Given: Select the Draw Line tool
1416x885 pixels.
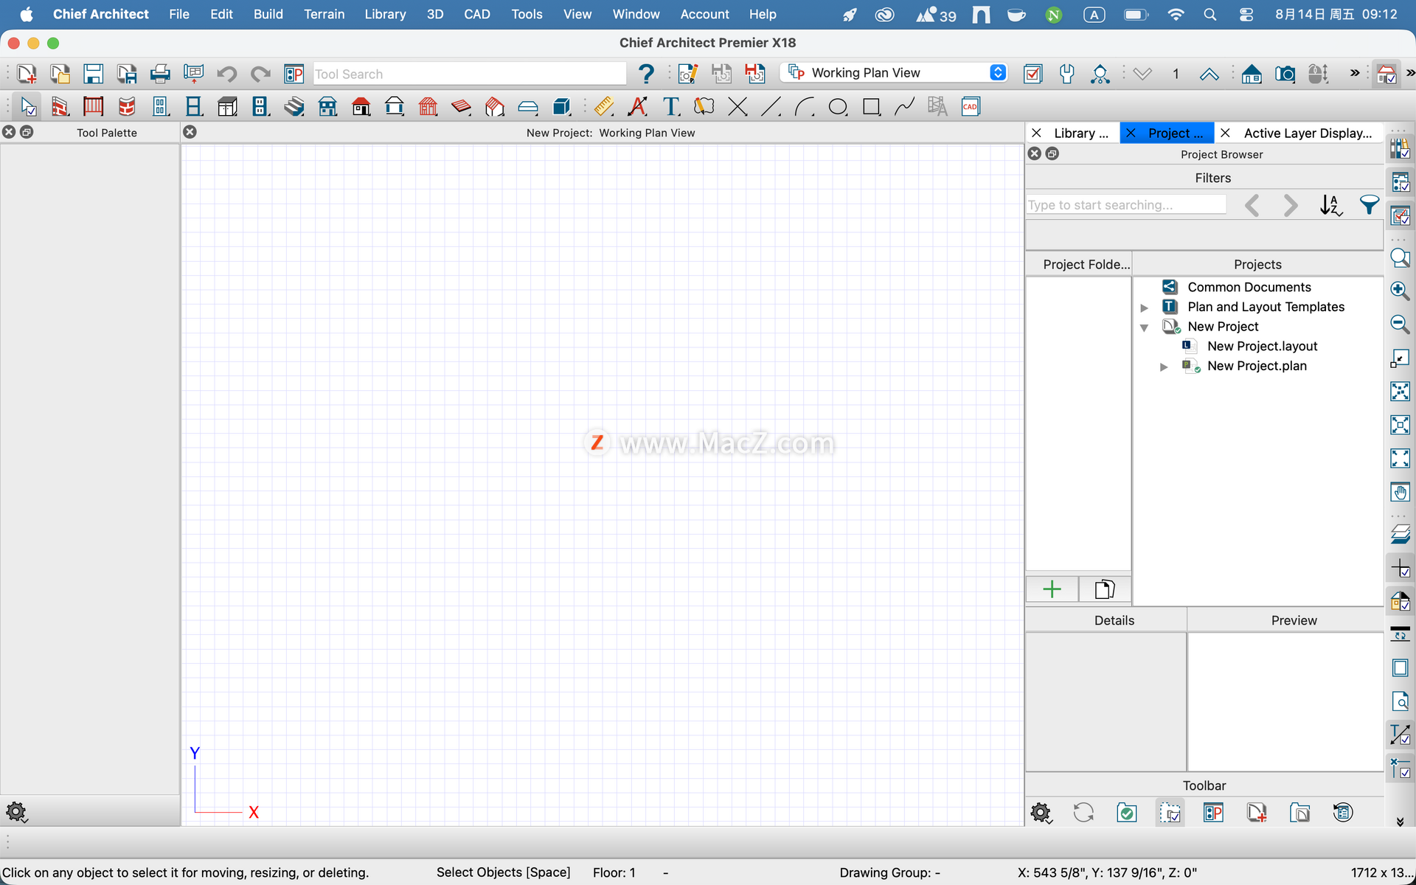Looking at the screenshot, I should [x=771, y=107].
